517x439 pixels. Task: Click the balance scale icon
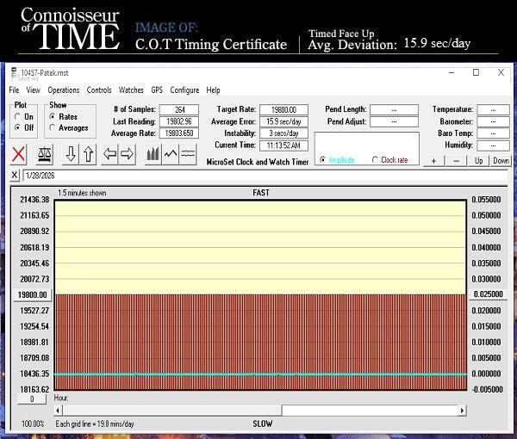click(x=45, y=154)
